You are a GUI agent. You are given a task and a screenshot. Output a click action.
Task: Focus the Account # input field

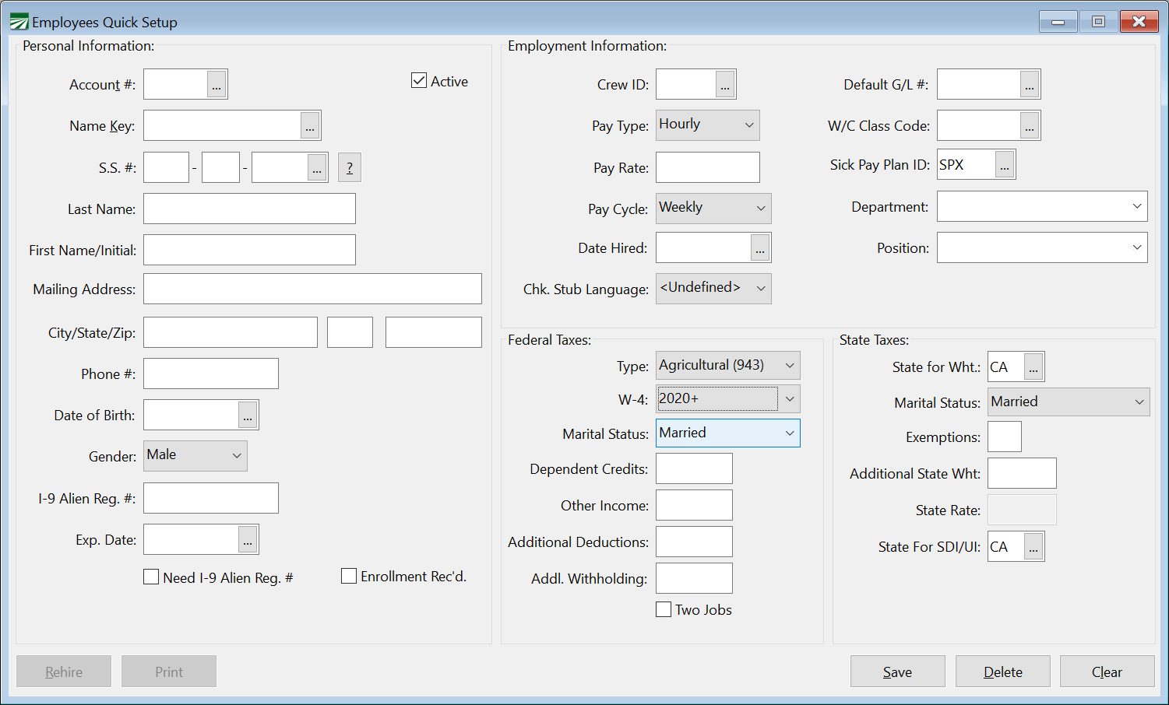pyautogui.click(x=175, y=84)
